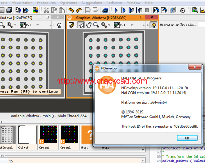Expand toolbar overflow chevron in Graphics Window H2AFAC70

tap(50, 25)
